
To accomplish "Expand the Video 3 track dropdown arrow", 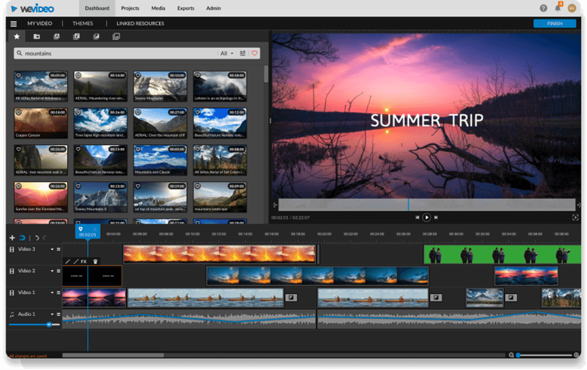I will tap(52, 250).
